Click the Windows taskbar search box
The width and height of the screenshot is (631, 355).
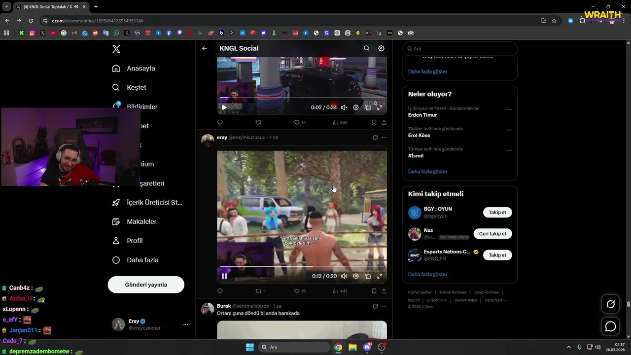[294, 347]
